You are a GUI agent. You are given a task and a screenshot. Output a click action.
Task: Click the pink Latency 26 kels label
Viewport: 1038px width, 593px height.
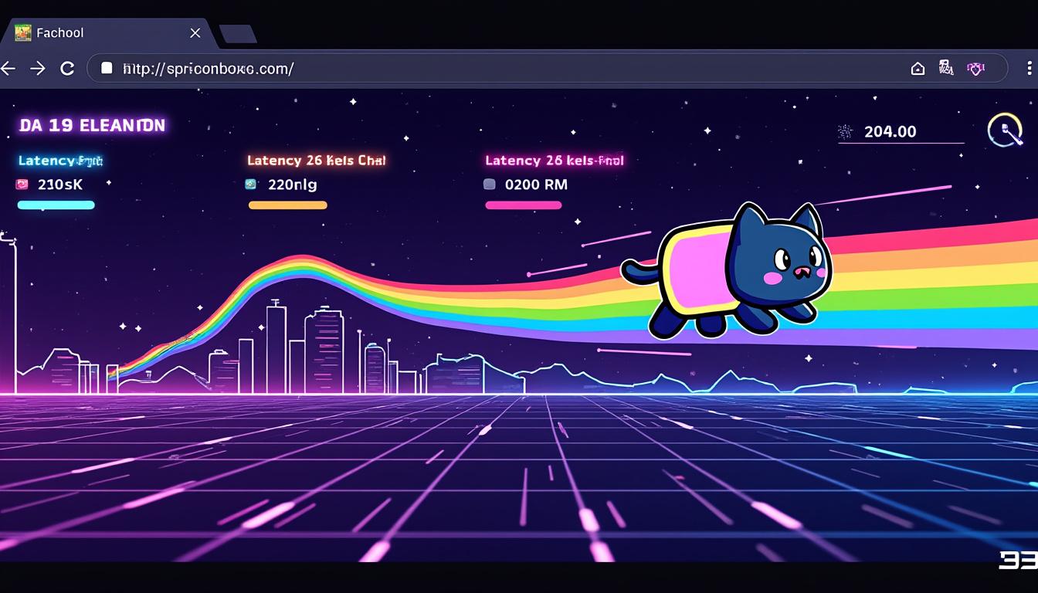(554, 161)
